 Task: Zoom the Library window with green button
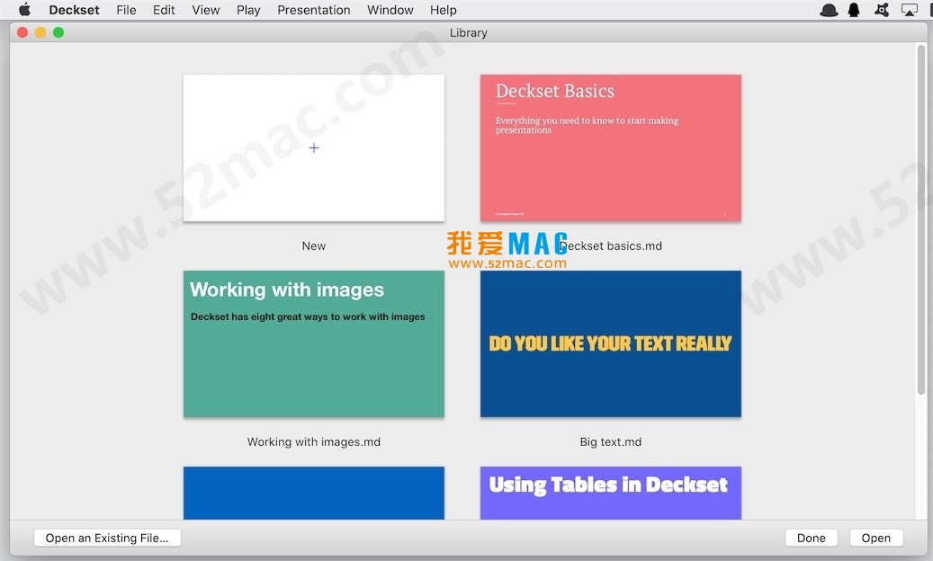tap(58, 32)
